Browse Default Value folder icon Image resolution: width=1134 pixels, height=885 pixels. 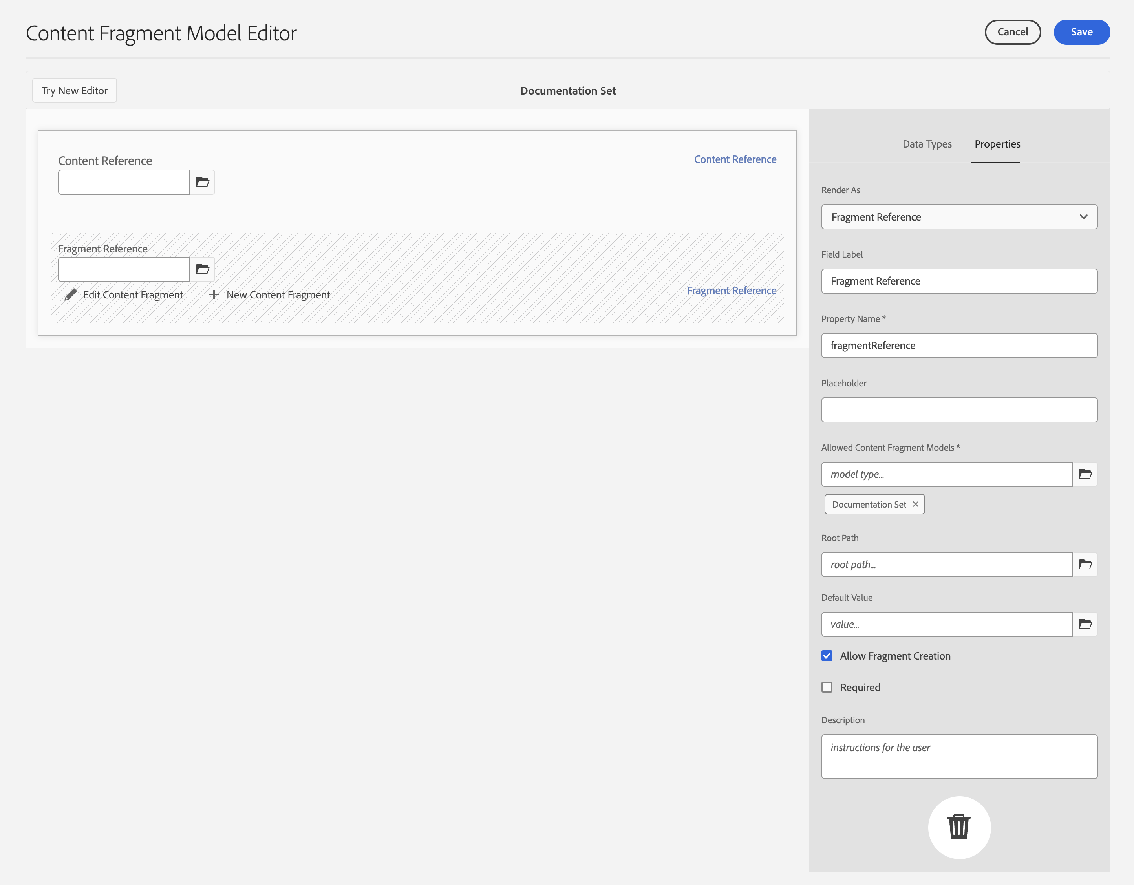tap(1085, 624)
